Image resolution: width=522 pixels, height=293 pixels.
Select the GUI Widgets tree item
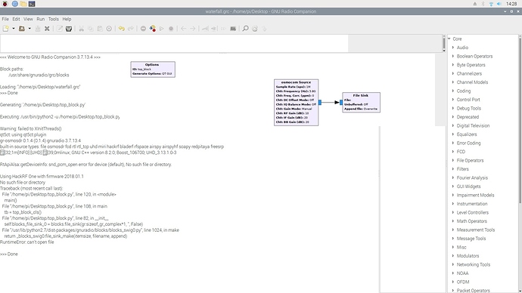[x=468, y=187]
